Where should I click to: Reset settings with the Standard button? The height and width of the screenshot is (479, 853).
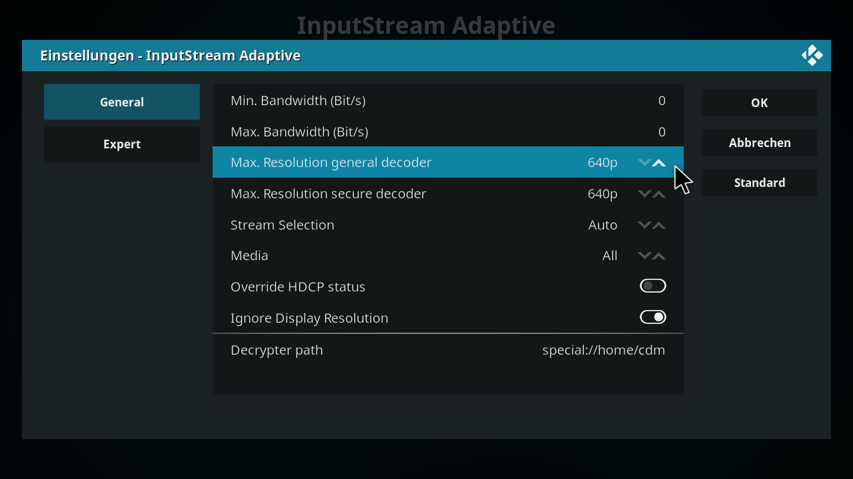[x=760, y=182]
